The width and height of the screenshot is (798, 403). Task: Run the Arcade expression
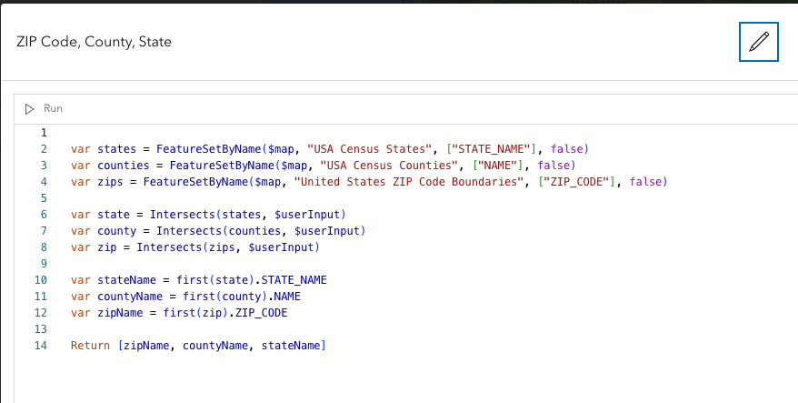click(x=44, y=108)
